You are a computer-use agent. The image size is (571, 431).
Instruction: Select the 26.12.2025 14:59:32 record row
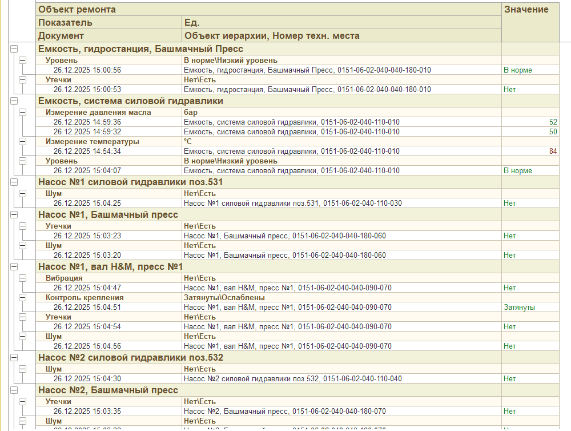(297, 131)
